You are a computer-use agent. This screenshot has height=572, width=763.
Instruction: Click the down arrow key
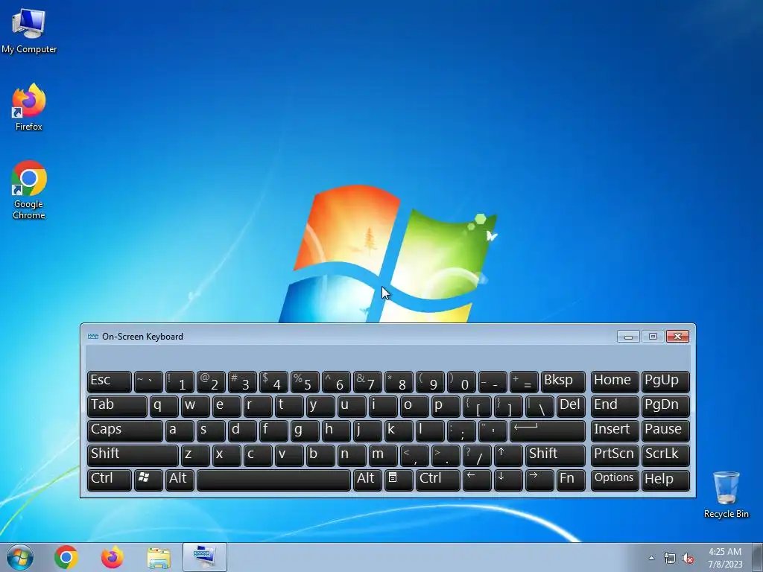coord(507,480)
